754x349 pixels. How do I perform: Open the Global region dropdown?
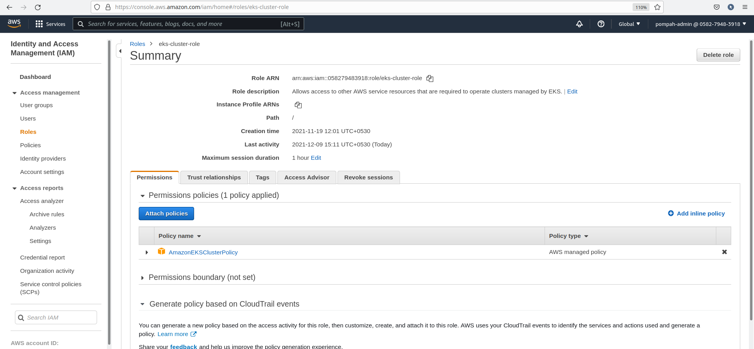coord(629,24)
